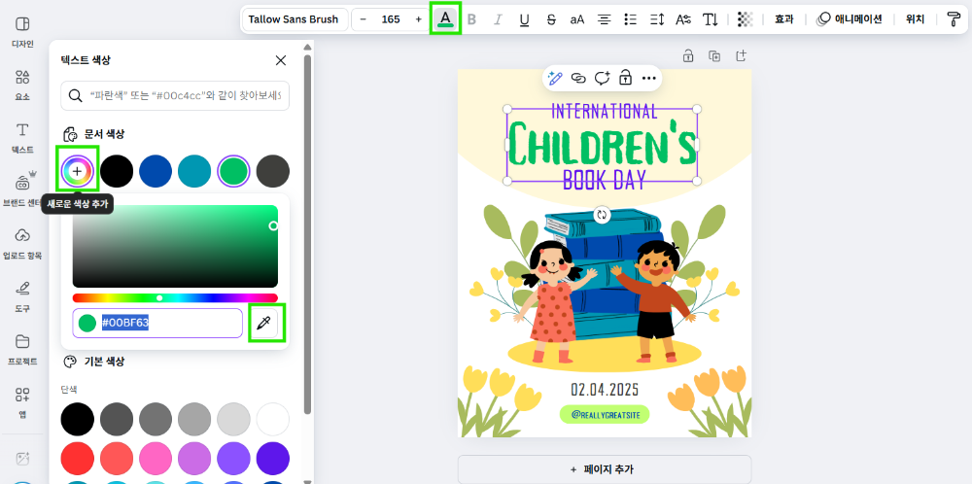Open the 디자인 design sidebar tab

(22, 32)
